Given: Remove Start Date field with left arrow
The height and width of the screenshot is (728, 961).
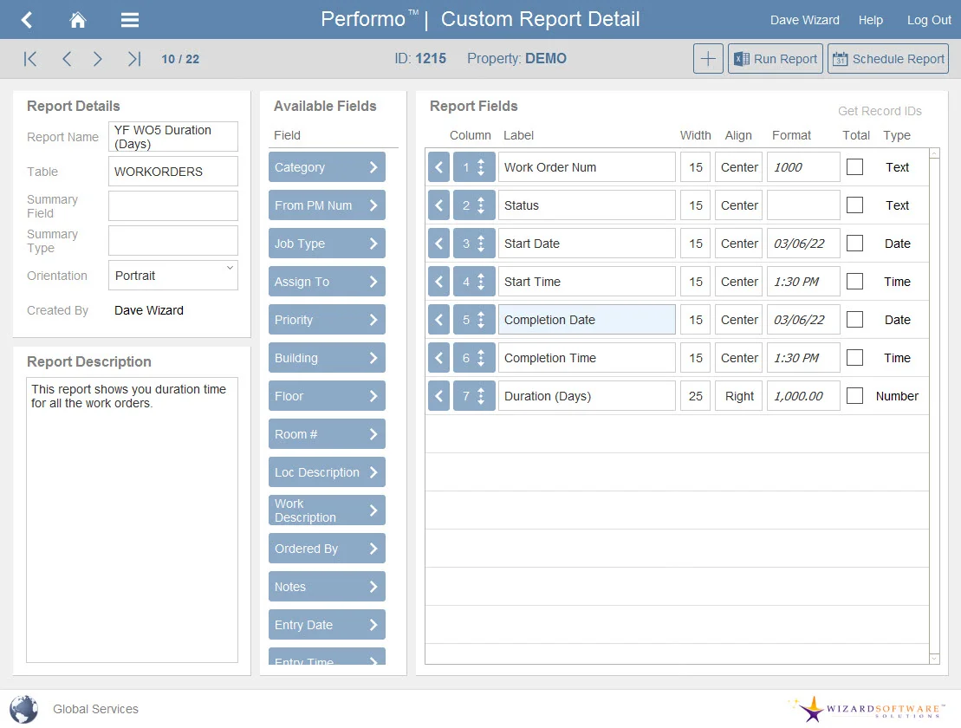Looking at the screenshot, I should coord(438,244).
